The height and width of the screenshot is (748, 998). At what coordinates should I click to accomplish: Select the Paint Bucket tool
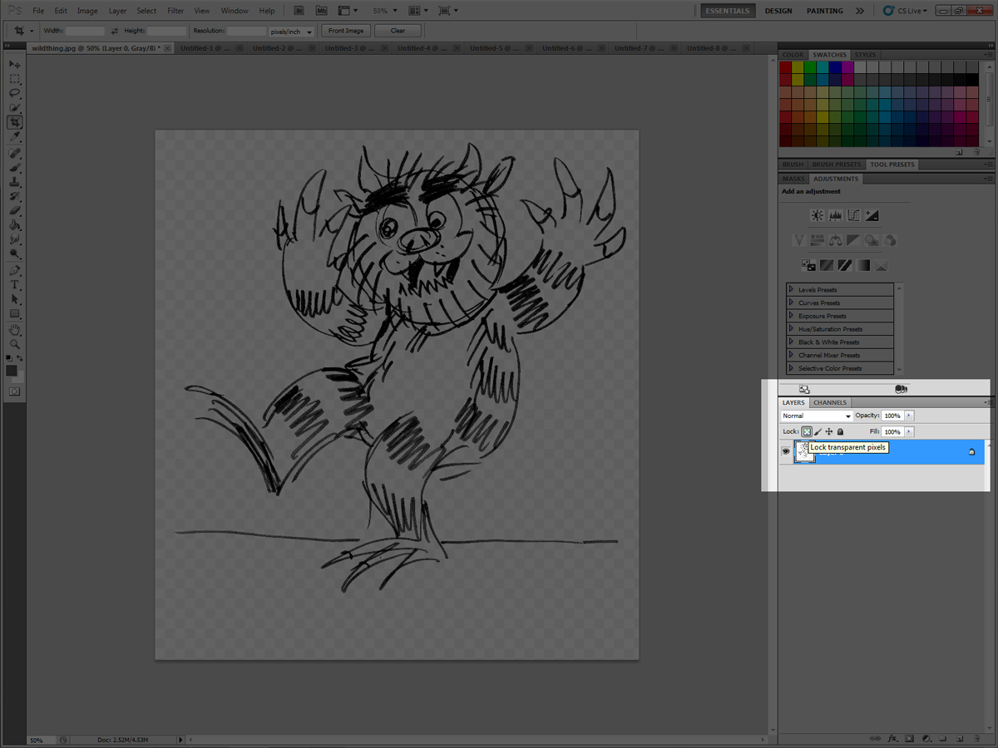coord(15,224)
